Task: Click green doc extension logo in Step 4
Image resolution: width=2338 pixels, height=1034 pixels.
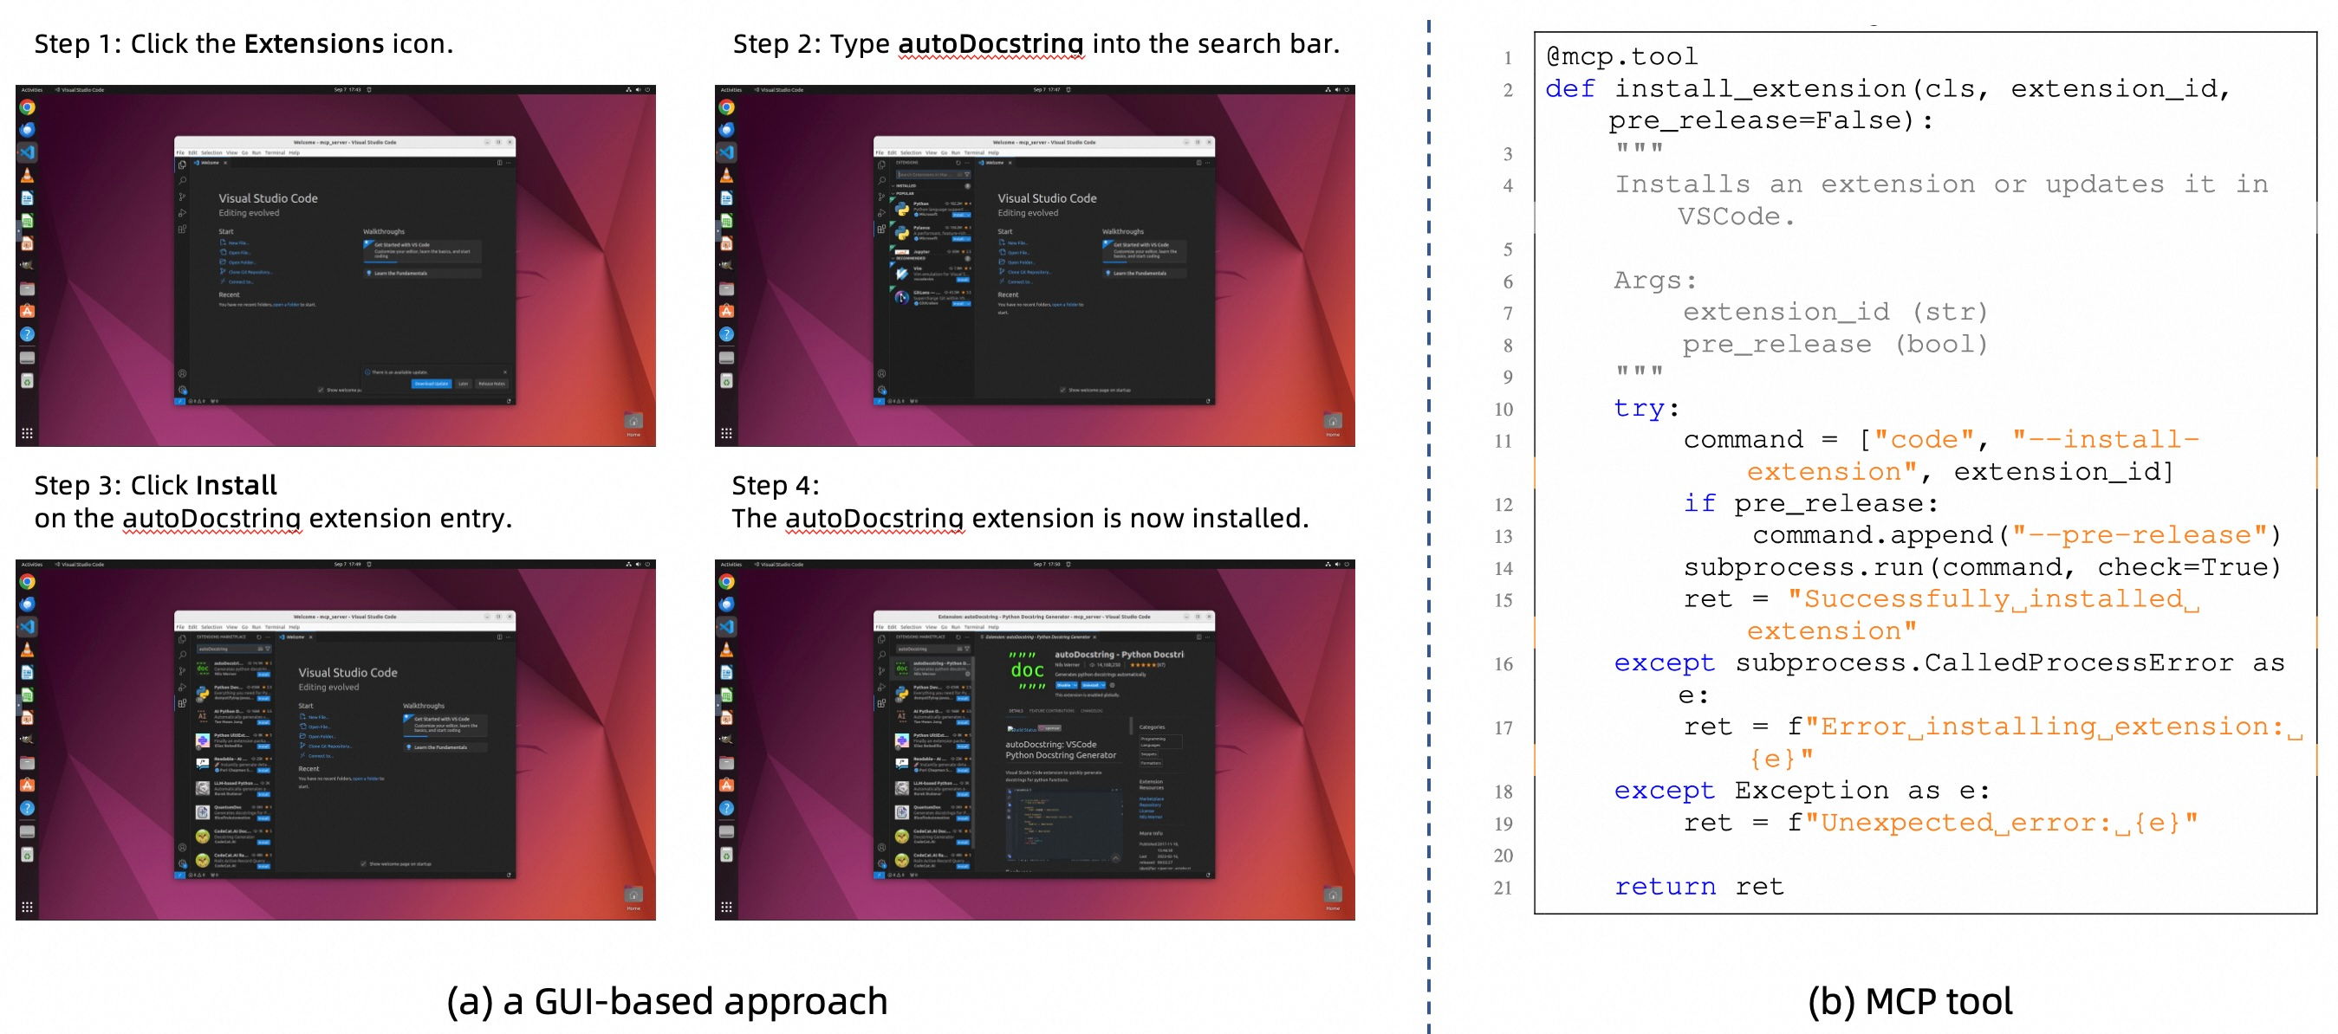Action: pos(1027,670)
